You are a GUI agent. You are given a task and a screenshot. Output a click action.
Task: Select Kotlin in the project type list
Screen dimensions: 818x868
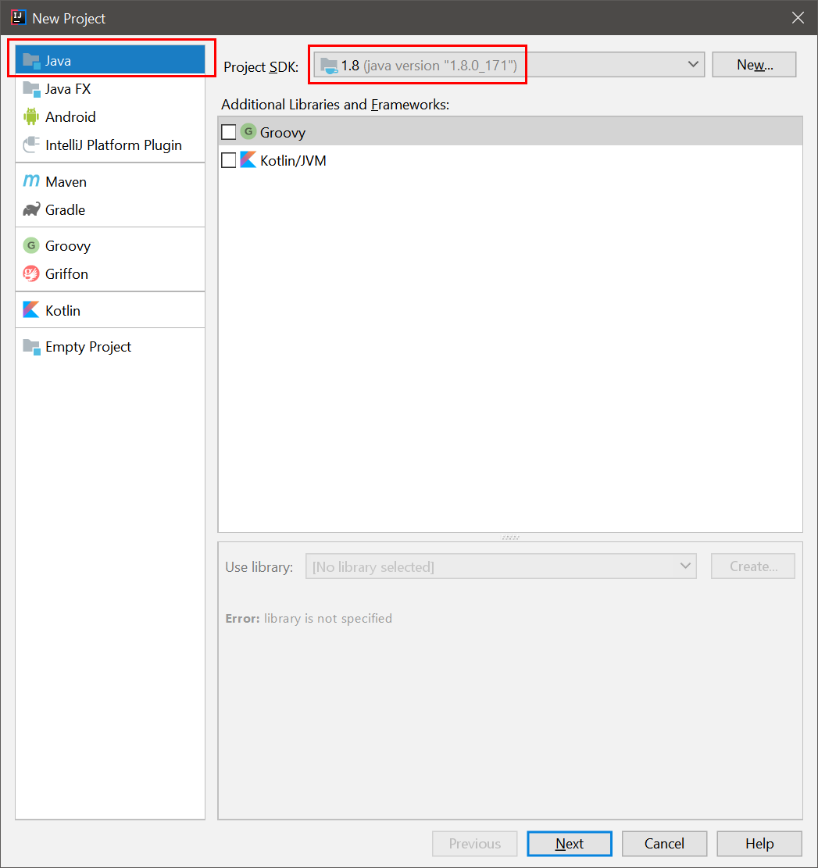point(110,310)
